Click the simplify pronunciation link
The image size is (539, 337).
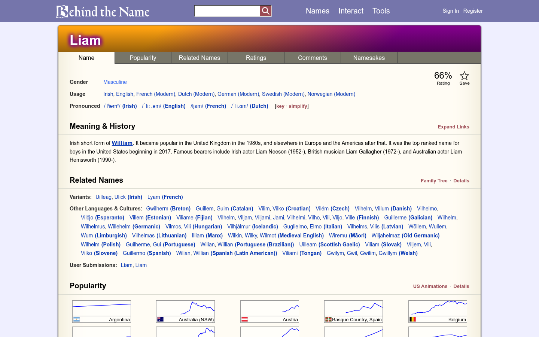pos(298,106)
